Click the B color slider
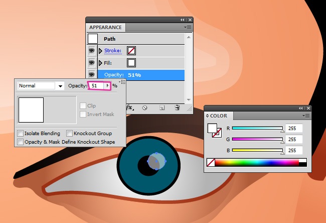The height and width of the screenshot is (223, 326). 257,150
